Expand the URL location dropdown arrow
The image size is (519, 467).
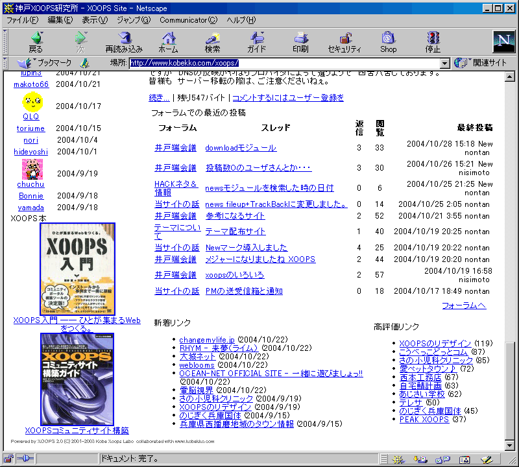coord(444,63)
